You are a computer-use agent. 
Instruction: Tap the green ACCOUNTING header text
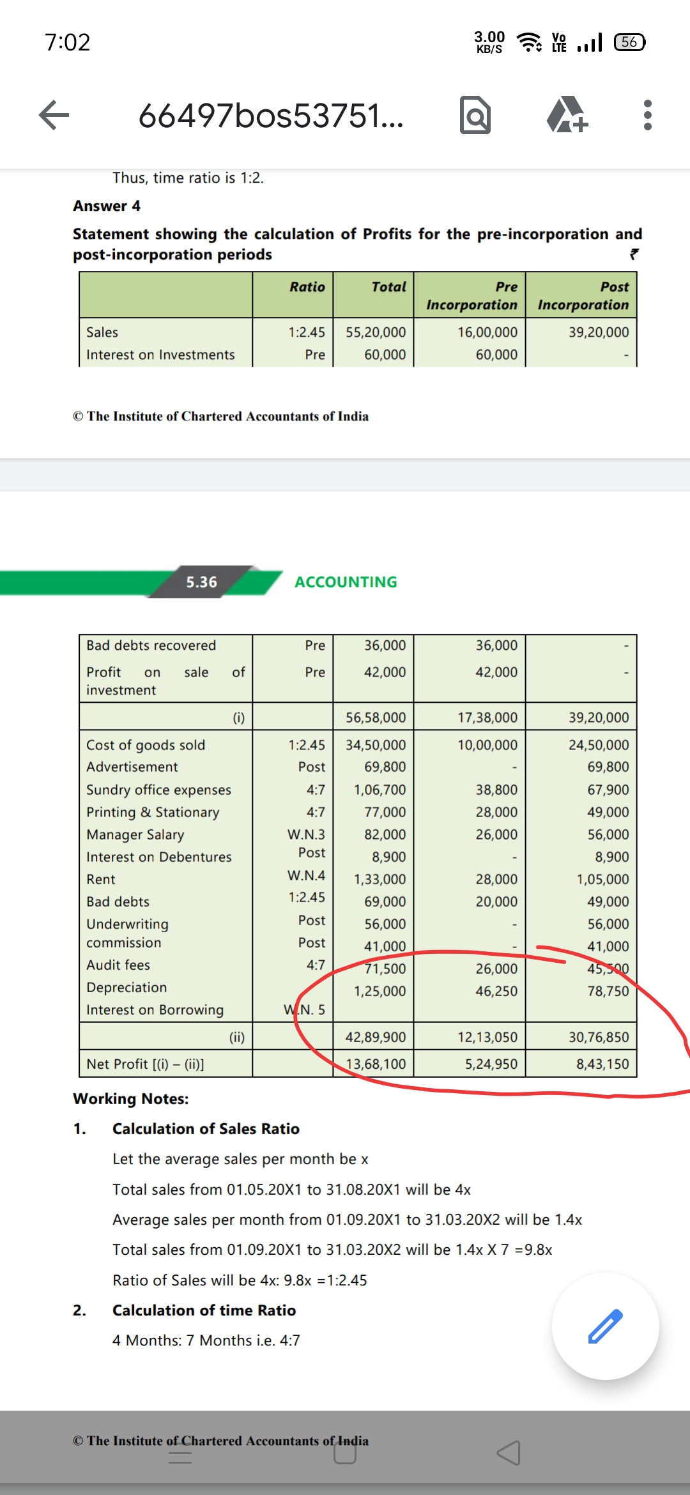tap(346, 582)
